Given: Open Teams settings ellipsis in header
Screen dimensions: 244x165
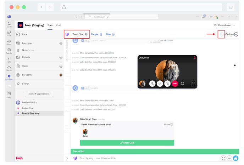Looking at the screenshot, I should point(198,17).
